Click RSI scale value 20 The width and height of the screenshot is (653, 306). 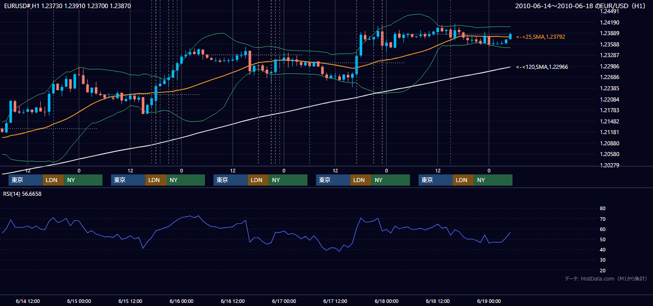pos(603,270)
